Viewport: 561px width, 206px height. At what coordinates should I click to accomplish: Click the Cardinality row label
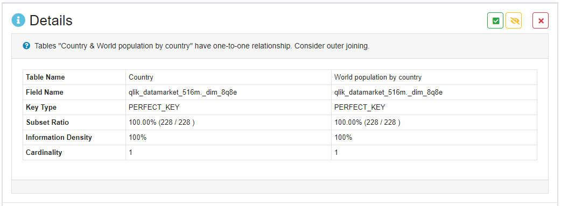[44, 152]
